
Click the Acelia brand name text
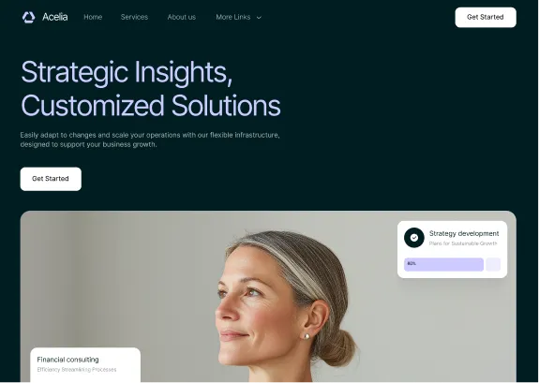coord(55,17)
